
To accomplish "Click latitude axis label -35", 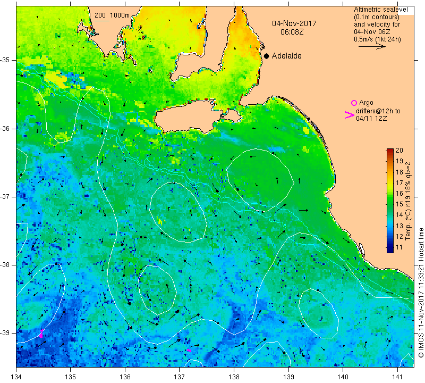I will click(5, 60).
